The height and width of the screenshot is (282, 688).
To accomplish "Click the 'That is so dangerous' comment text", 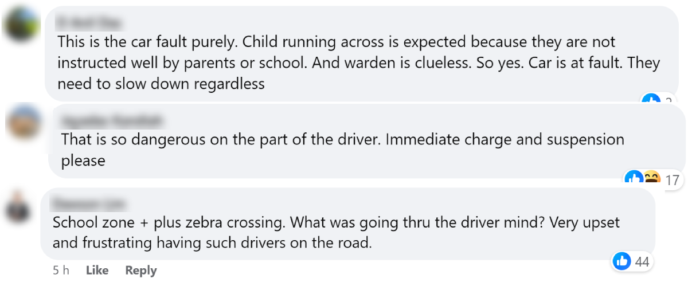I will pos(218,139).
